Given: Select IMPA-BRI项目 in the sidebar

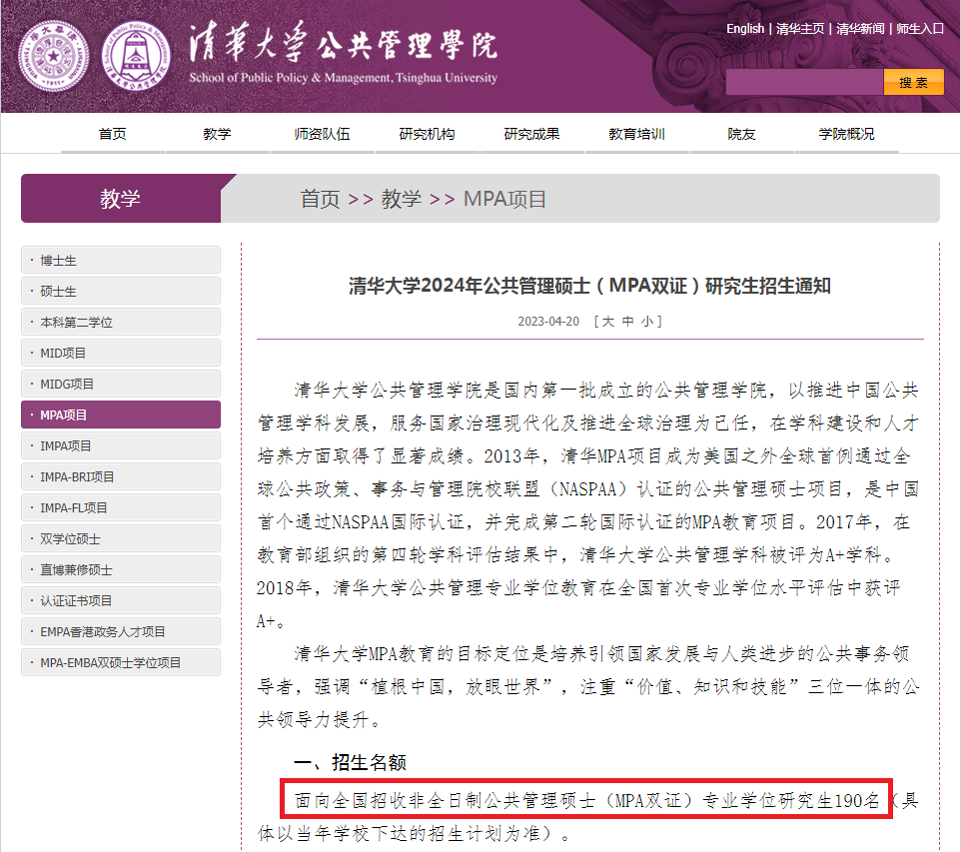Looking at the screenshot, I should pos(121,477).
